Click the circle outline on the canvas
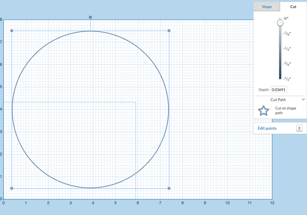Image resolution: width=307 pixels, height=215 pixels. 168,109
